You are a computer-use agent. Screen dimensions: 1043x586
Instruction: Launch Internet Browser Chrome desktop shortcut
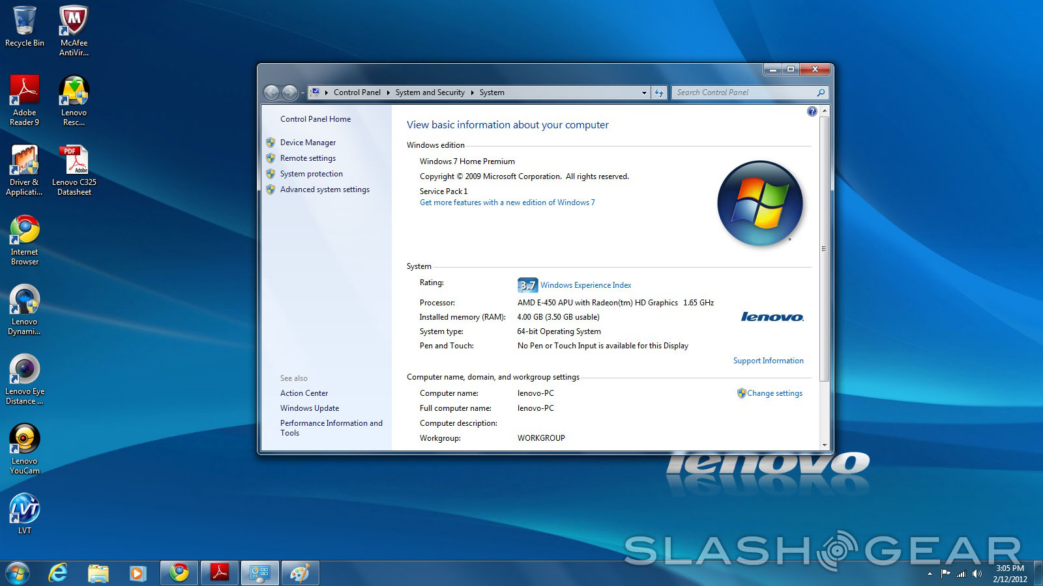25,240
